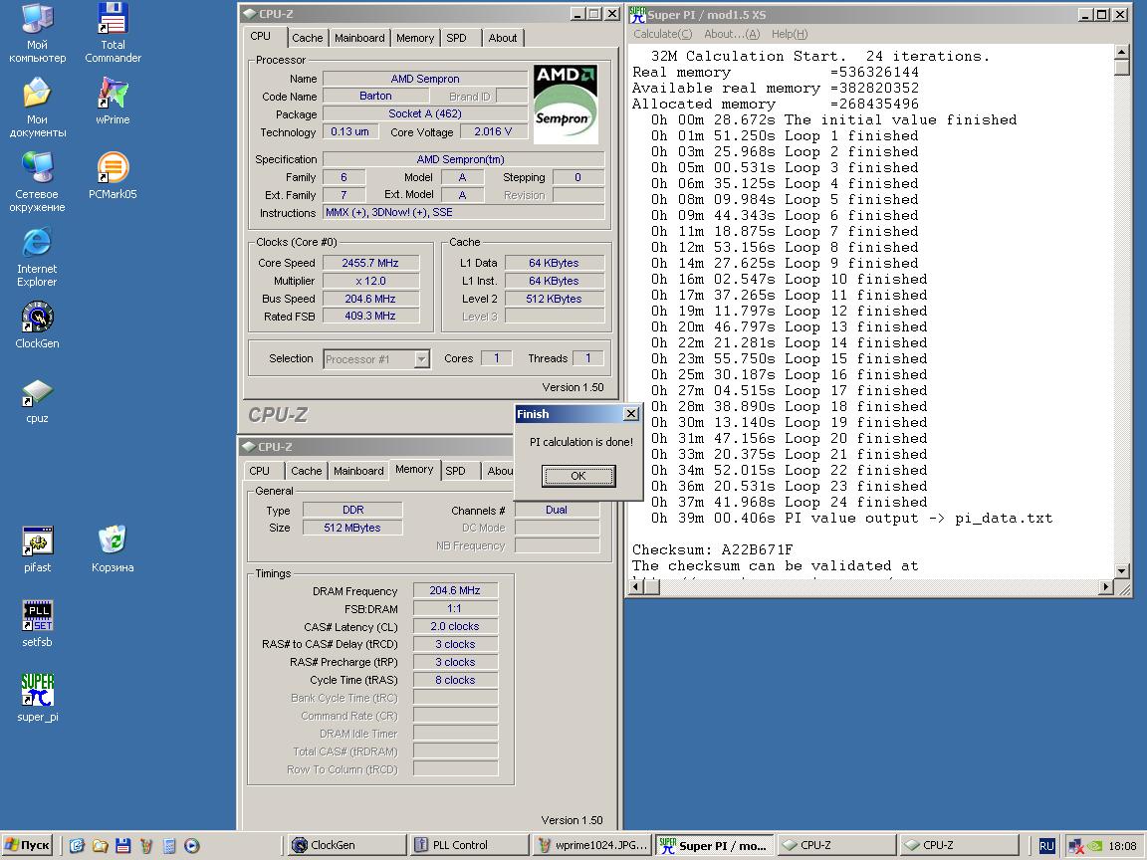
Task: Open the Processor #1 selection dropdown
Action: (x=421, y=359)
